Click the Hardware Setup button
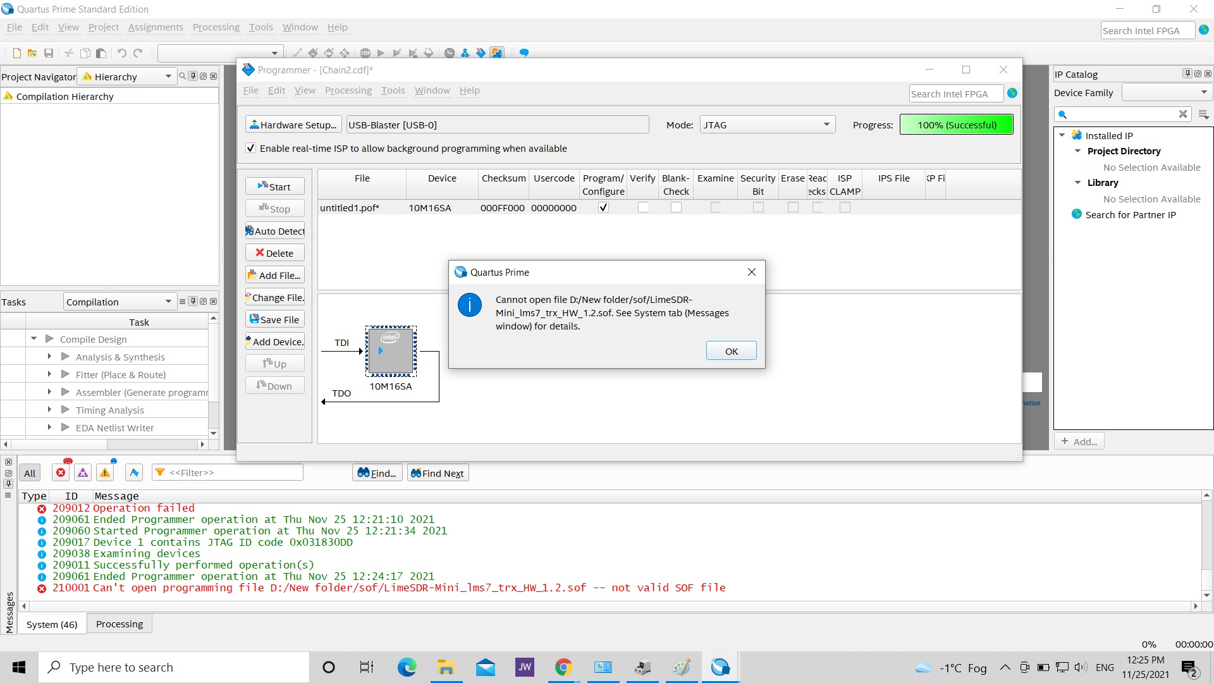Image resolution: width=1214 pixels, height=683 pixels. 293,125
